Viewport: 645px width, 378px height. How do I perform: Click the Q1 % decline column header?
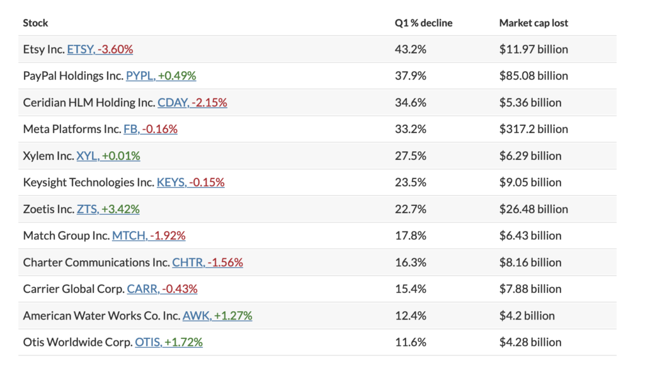point(423,23)
